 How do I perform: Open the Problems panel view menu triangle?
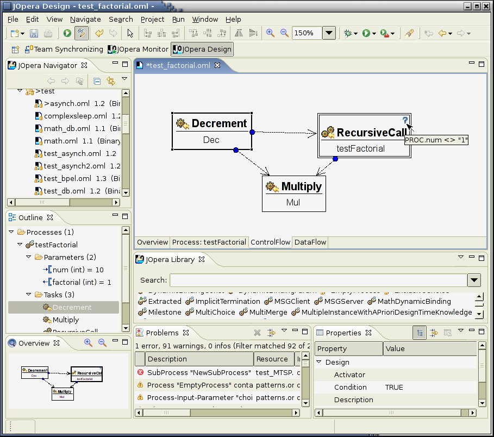tap(284, 330)
